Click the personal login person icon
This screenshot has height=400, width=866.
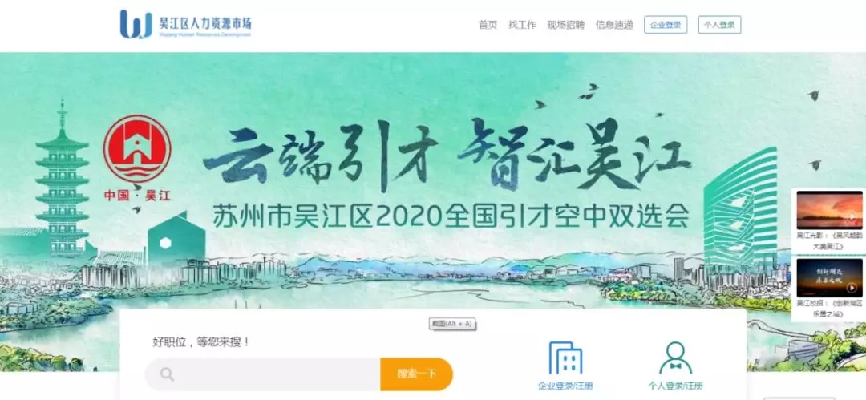(x=675, y=358)
